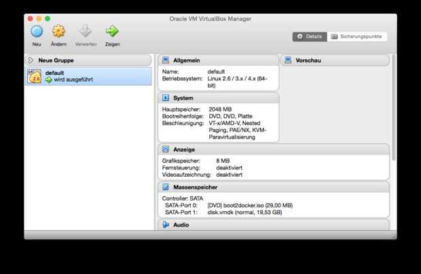Click the disk.vmdk storage entry
Screen dimensions: 421x274
(244, 212)
